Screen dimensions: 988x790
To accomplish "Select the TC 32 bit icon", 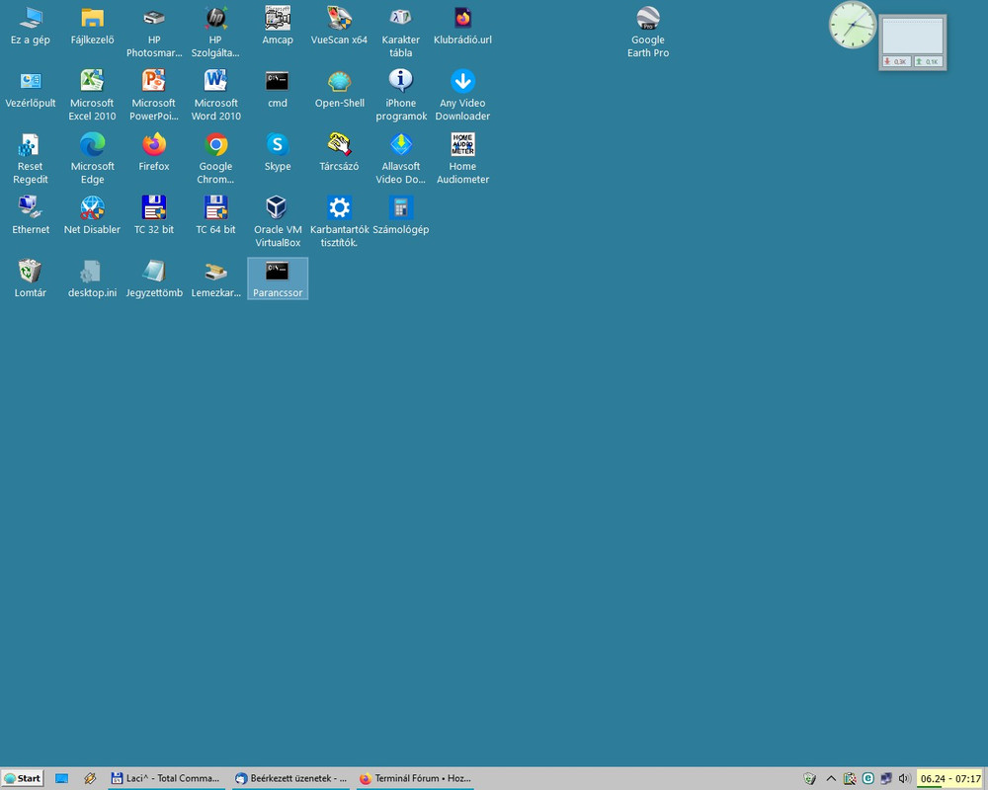I will pos(154,215).
